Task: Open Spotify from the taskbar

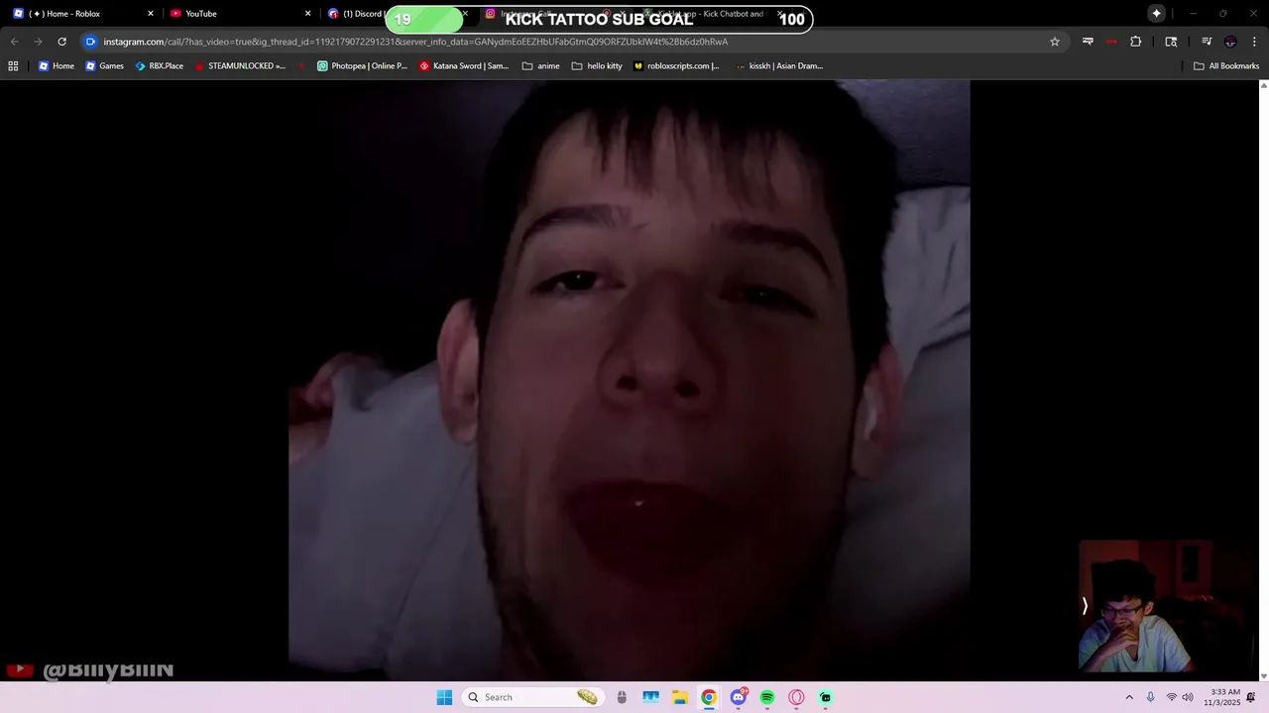Action: tap(767, 697)
